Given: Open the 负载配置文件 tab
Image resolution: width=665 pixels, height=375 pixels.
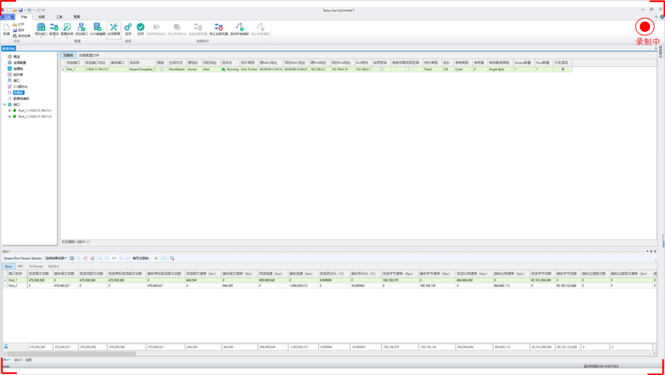Looking at the screenshot, I should coord(89,55).
